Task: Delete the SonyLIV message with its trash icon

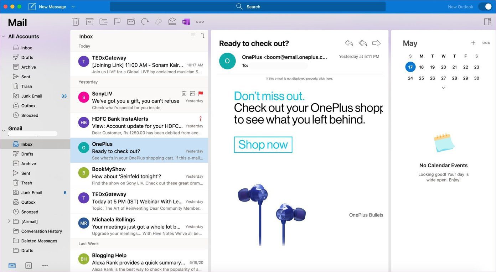Action: [184, 93]
